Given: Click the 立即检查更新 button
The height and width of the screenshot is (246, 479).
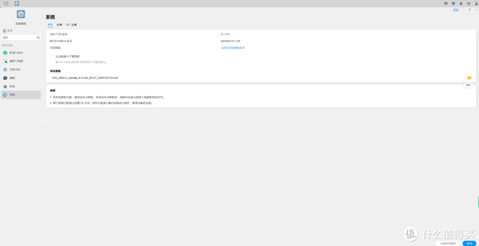Looking at the screenshot, I should coord(448,243).
